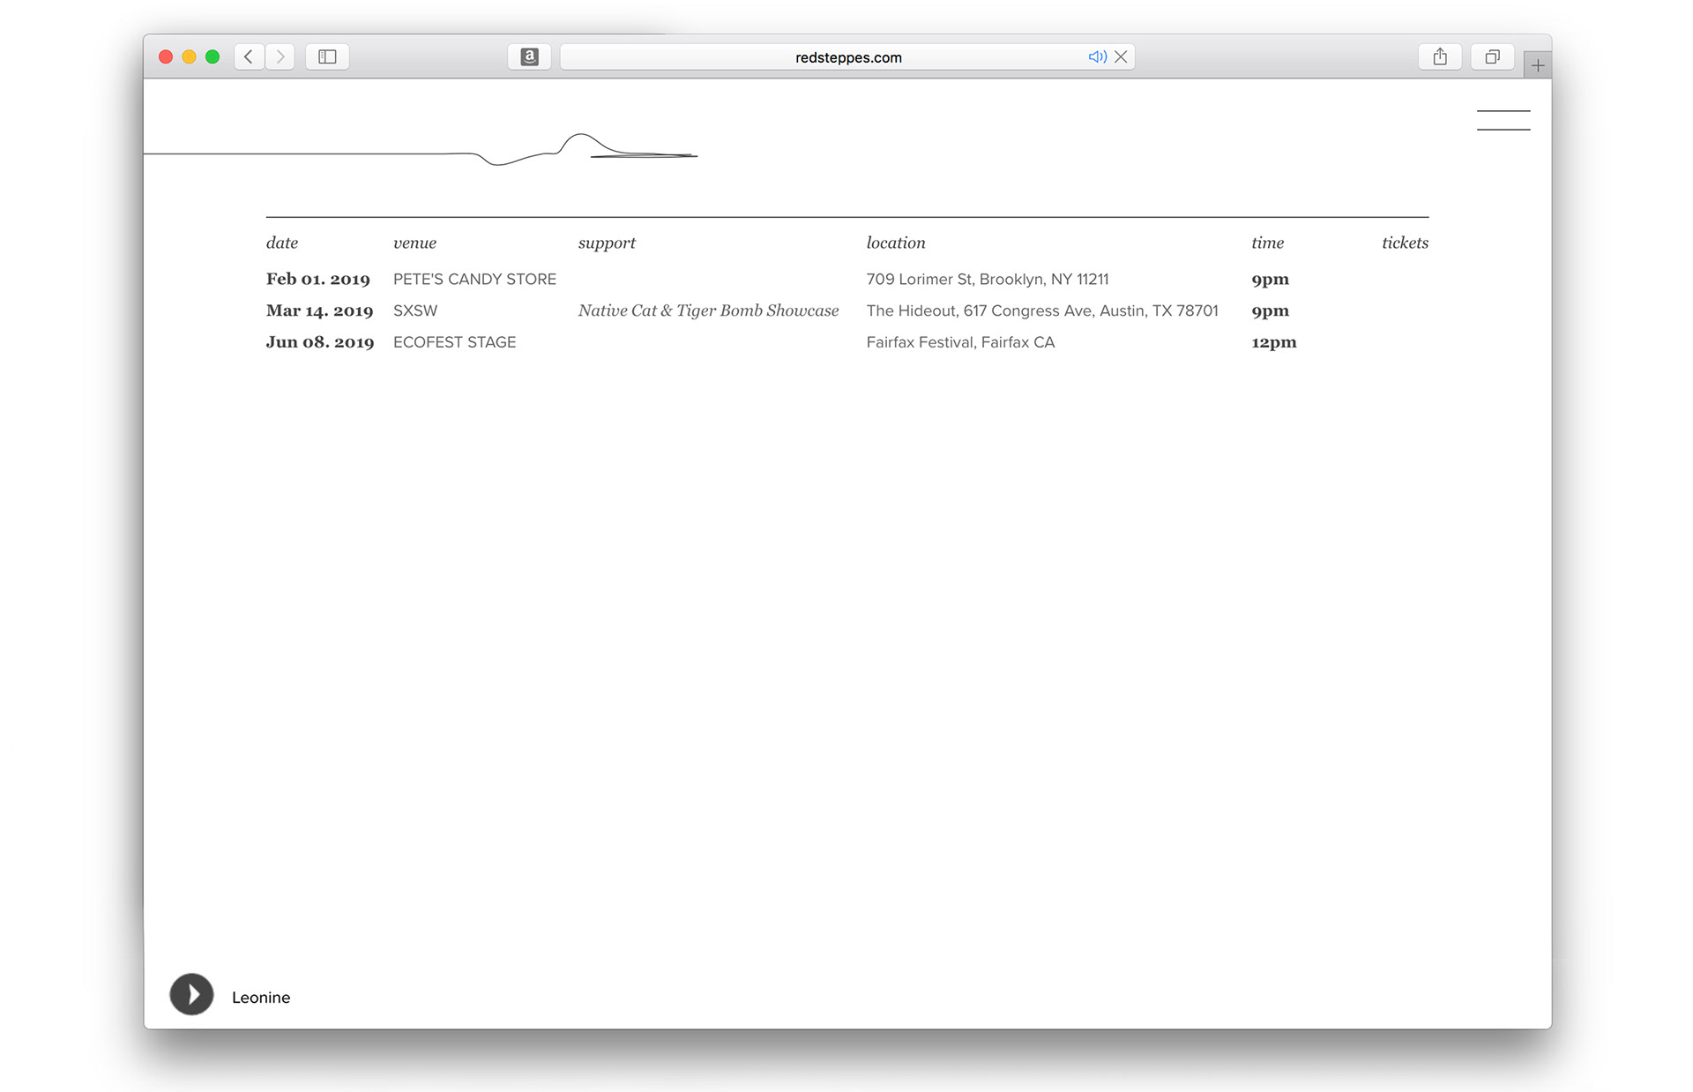The image size is (1693, 1092).
Task: Go forward with Safari's forward arrow
Action: (x=280, y=56)
